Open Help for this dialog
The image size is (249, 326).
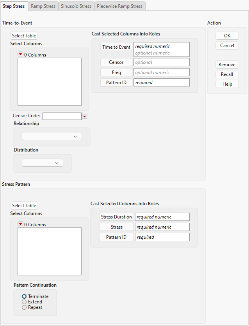coord(227,84)
